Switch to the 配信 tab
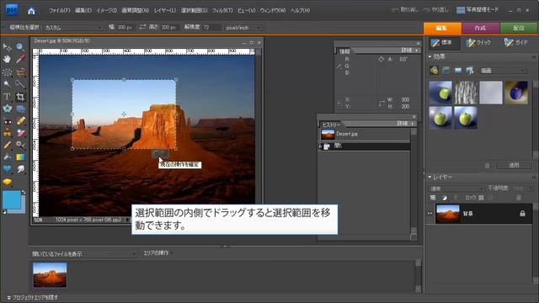 [519, 28]
